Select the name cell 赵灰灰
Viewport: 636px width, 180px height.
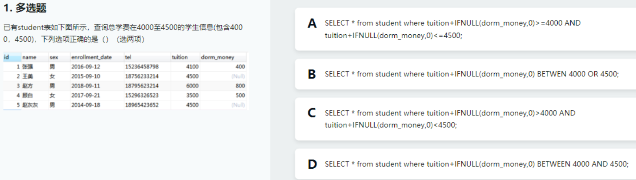coord(30,105)
